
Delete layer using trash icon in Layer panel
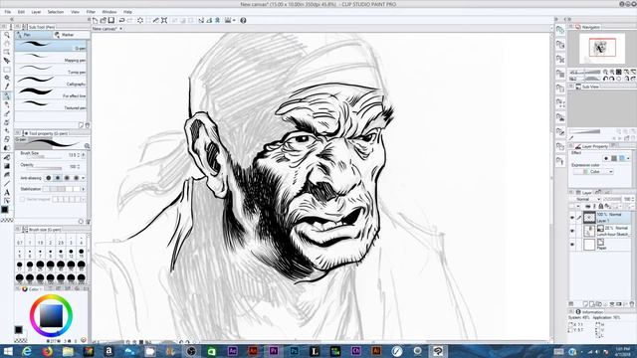click(x=632, y=303)
